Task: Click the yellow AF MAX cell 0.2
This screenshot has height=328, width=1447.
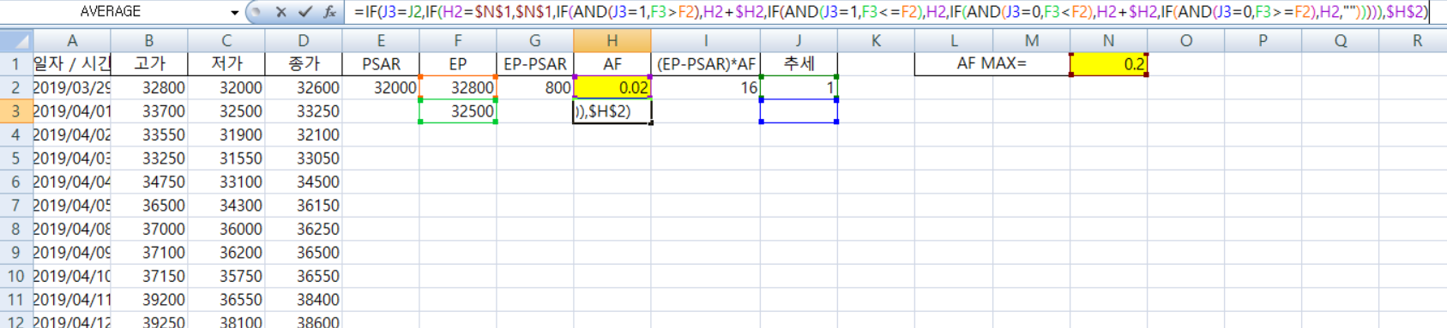Action: tap(1108, 64)
